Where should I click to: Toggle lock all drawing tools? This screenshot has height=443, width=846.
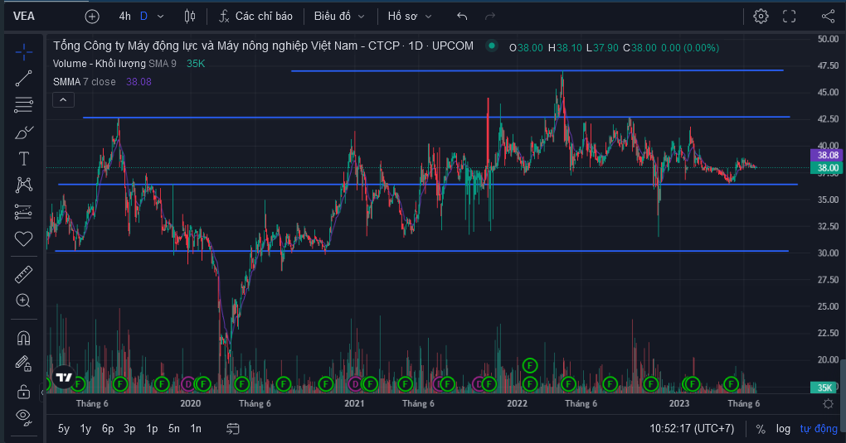click(x=23, y=391)
